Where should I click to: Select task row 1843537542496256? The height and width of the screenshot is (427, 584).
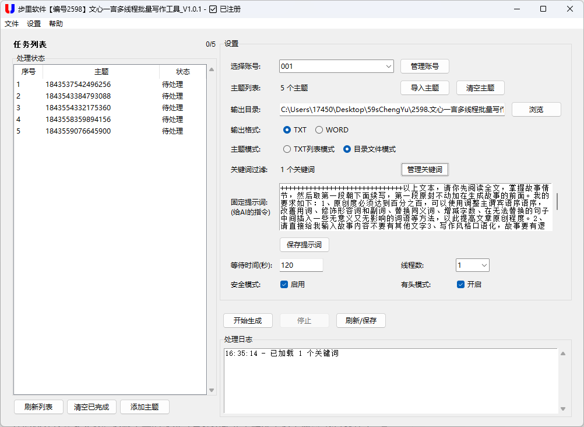point(110,84)
